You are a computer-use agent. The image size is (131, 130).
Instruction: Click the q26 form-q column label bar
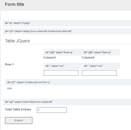101,52
